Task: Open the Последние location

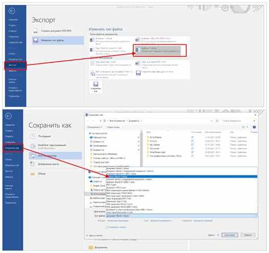Action: (55, 136)
